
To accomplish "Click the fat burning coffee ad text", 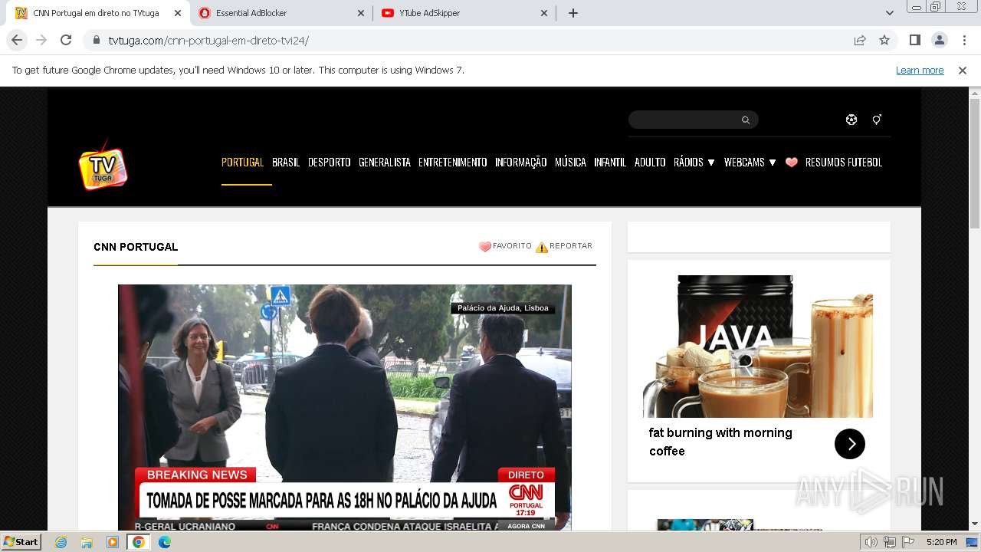I will pyautogui.click(x=720, y=442).
